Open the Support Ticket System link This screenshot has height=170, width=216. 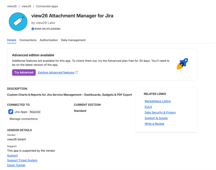tap(22, 160)
